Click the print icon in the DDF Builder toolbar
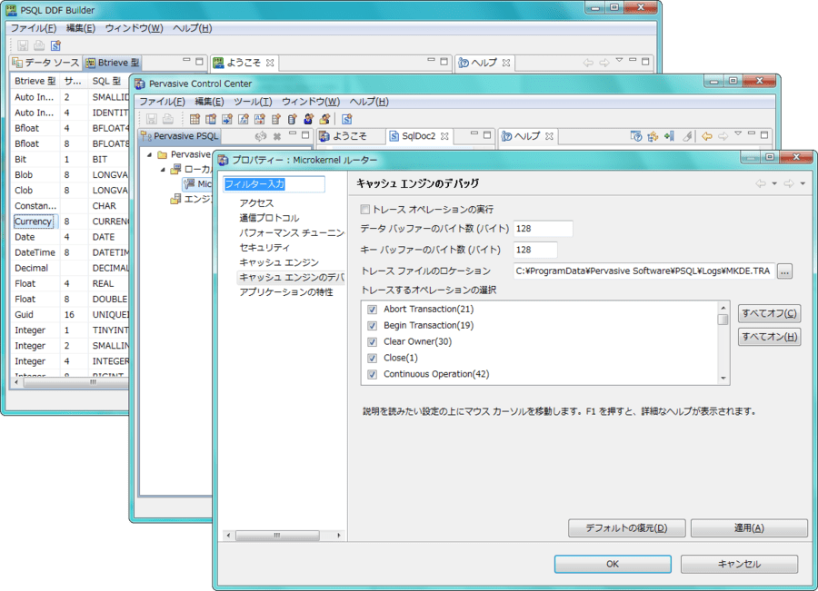Viewport: 818px width, 591px height. [38, 45]
